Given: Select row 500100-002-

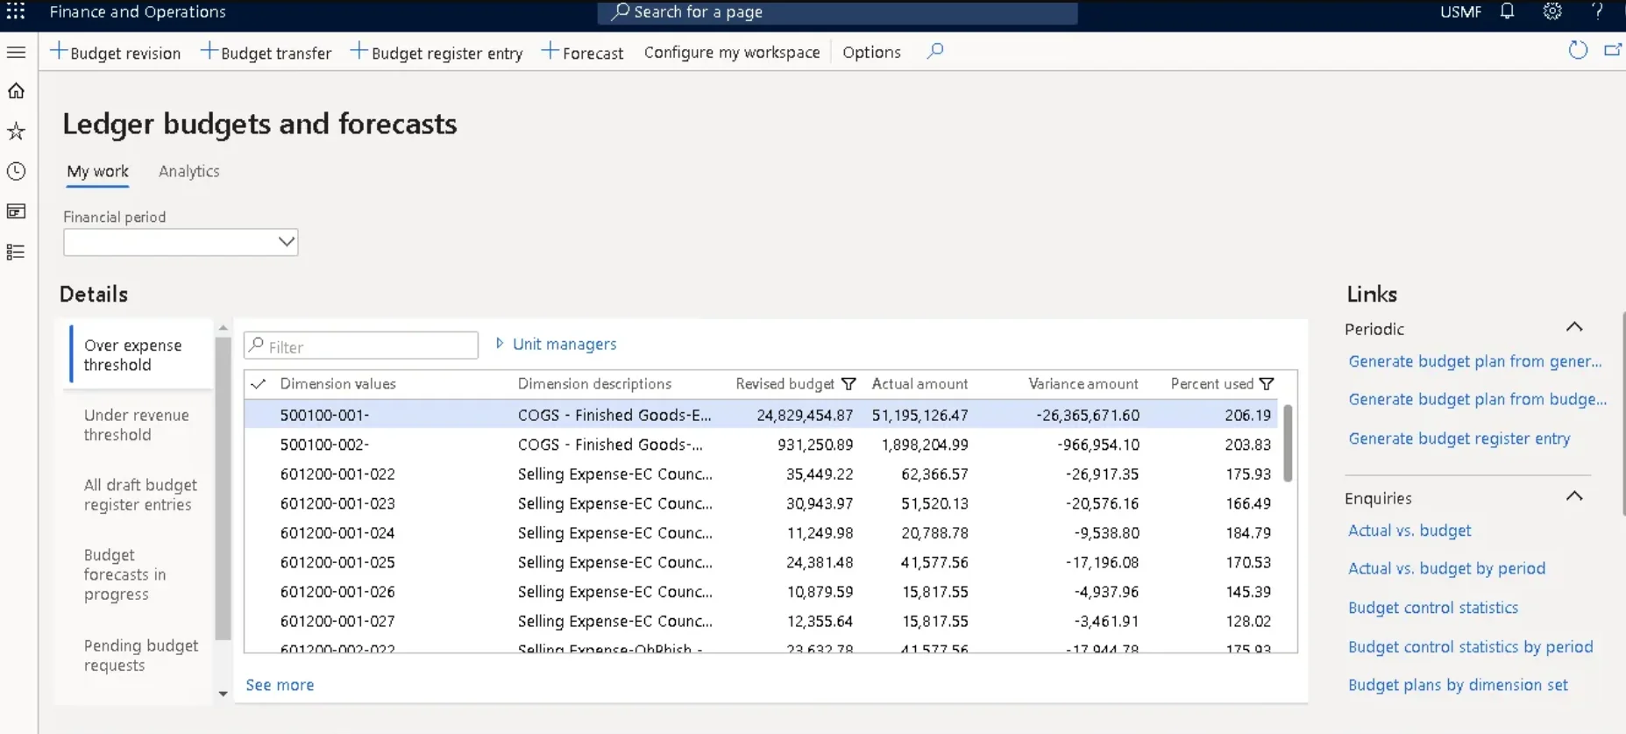Looking at the screenshot, I should [x=761, y=445].
